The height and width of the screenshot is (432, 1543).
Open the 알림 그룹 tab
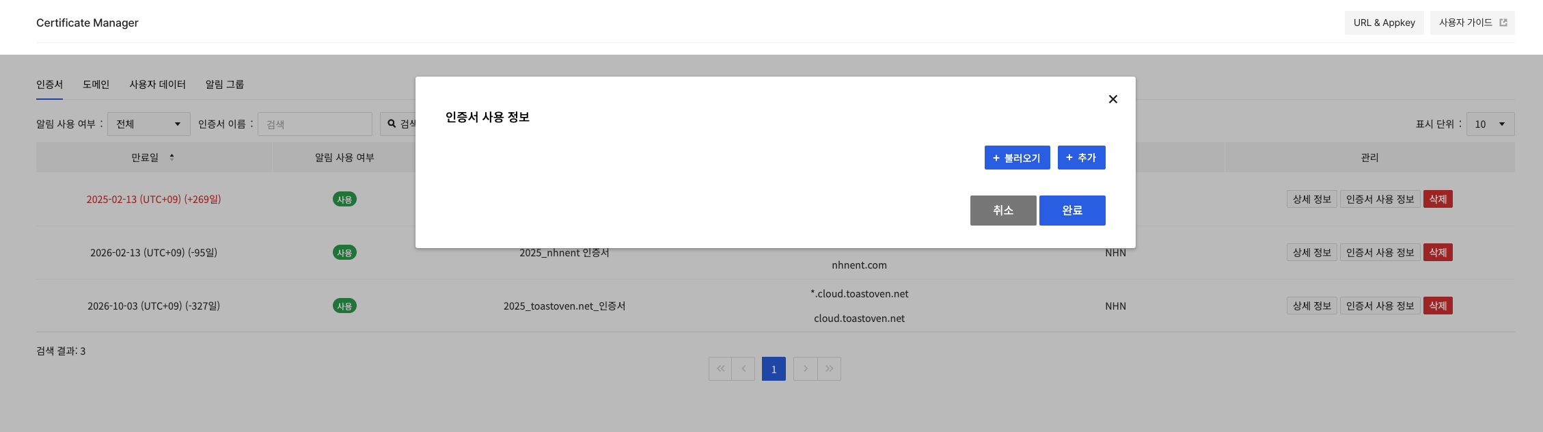[x=225, y=84]
